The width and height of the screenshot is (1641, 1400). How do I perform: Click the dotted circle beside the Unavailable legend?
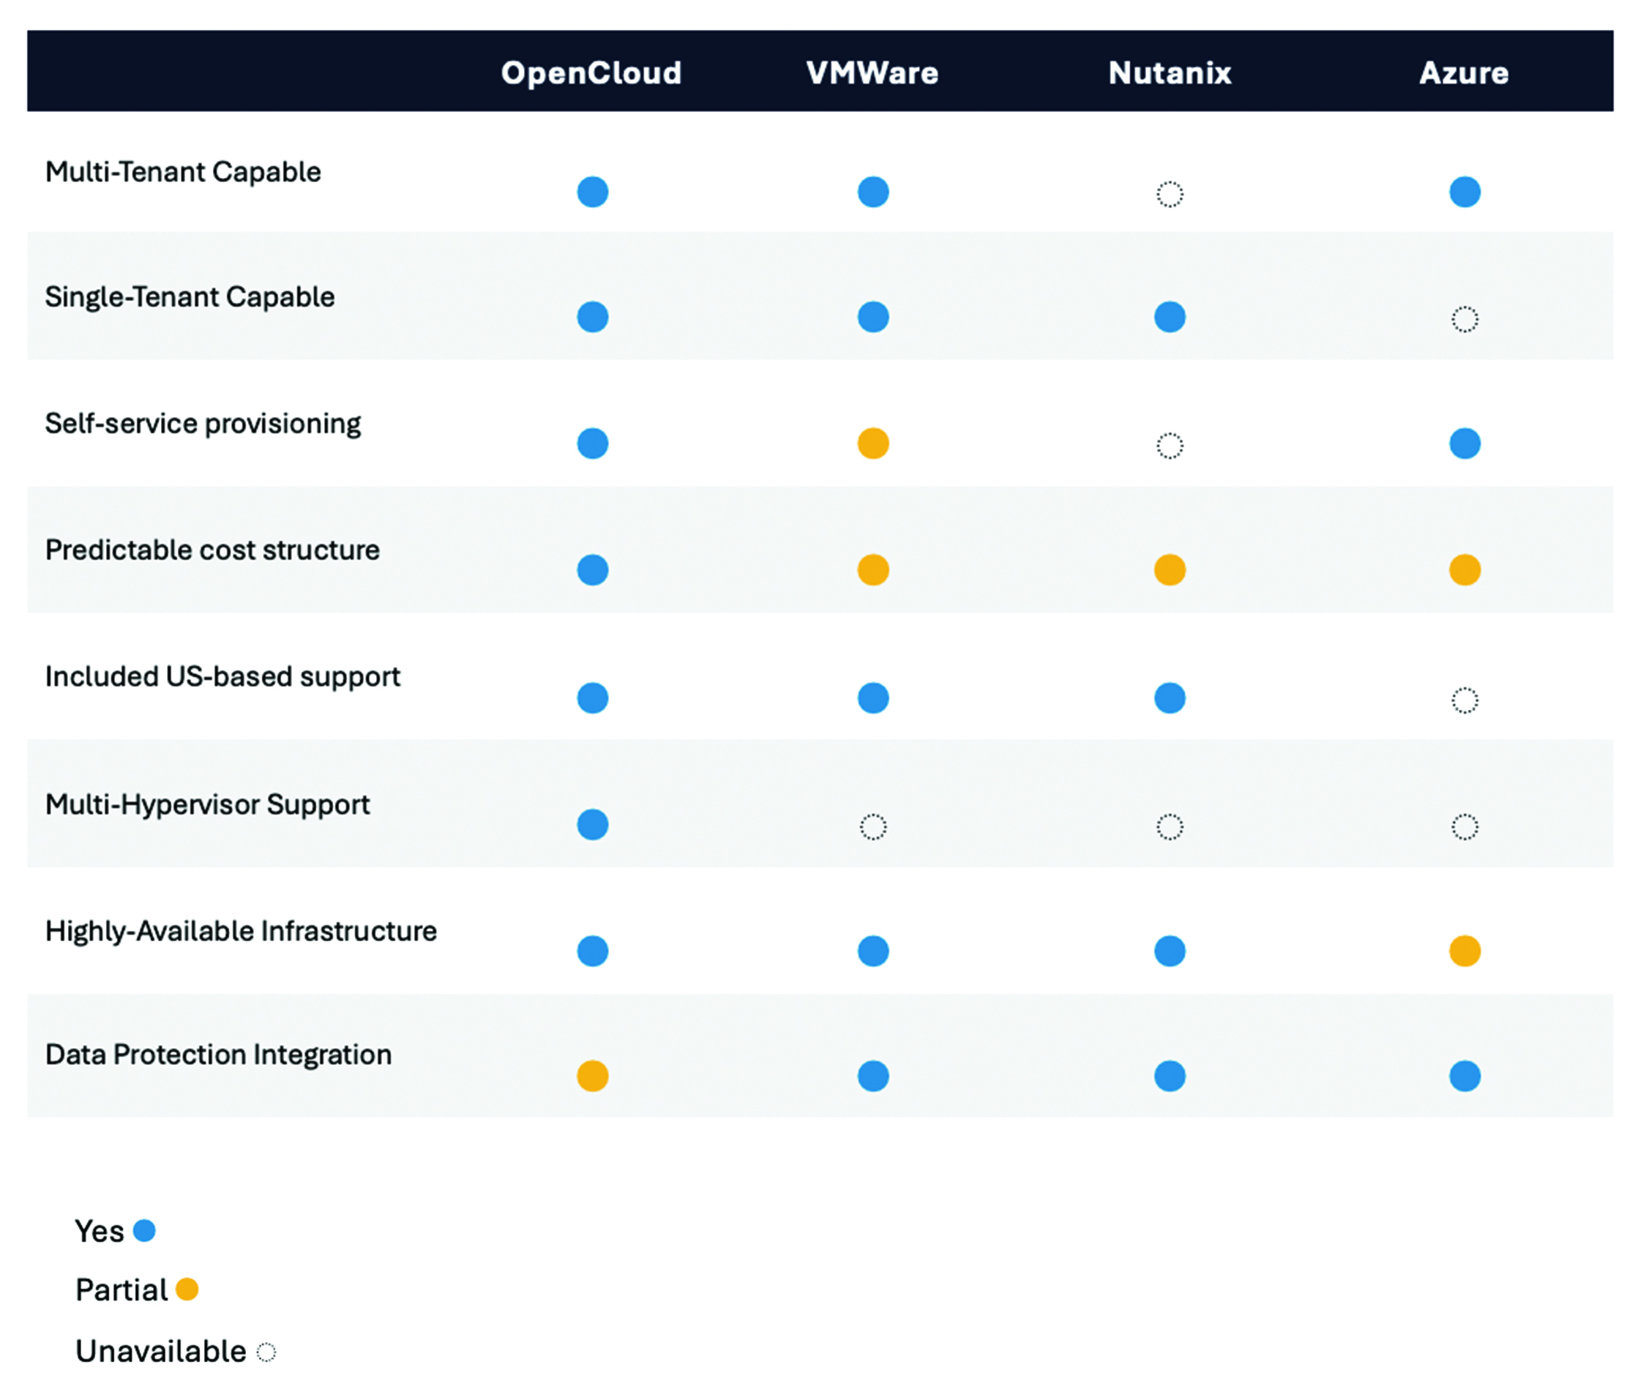[x=266, y=1352]
